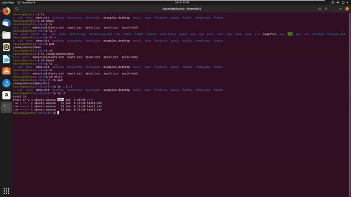Image resolution: width=351 pixels, height=197 pixels.
Task: Launch Rhythmbox music player from dock
Action: pyautogui.click(x=6, y=47)
